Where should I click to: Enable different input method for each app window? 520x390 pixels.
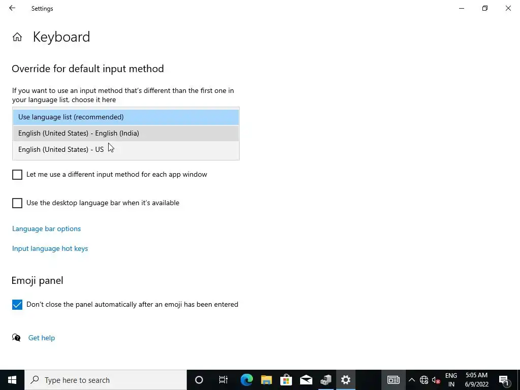[x=17, y=175]
